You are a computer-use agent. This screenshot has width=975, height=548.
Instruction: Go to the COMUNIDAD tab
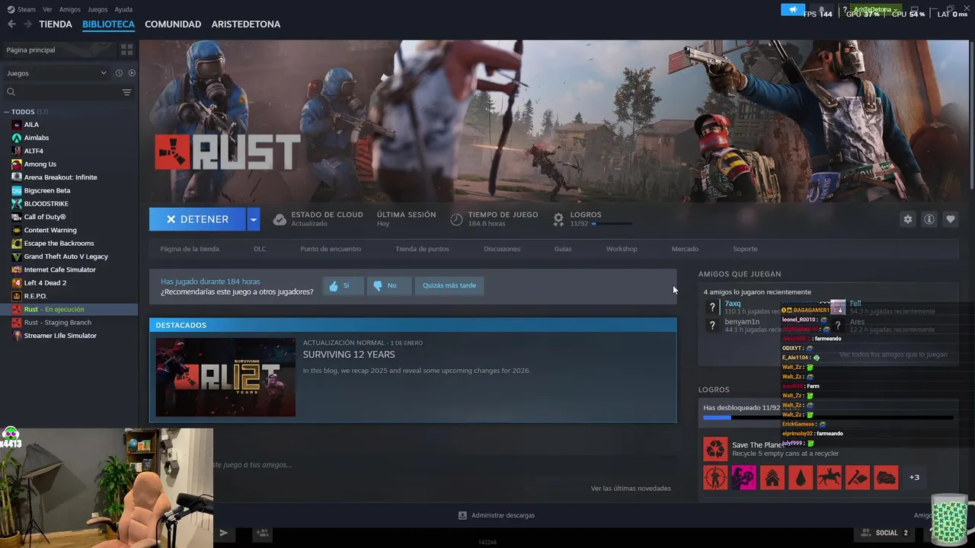[173, 24]
